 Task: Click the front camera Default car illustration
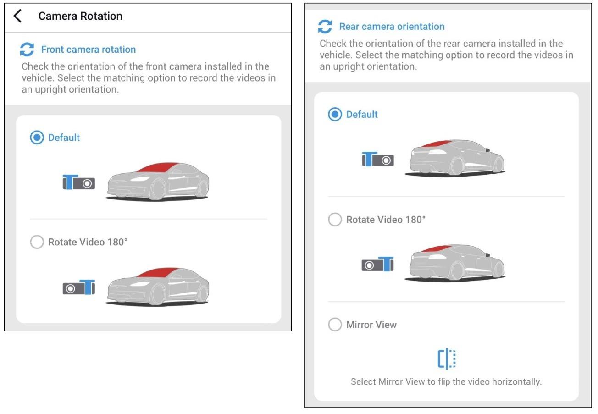pyautogui.click(x=158, y=182)
